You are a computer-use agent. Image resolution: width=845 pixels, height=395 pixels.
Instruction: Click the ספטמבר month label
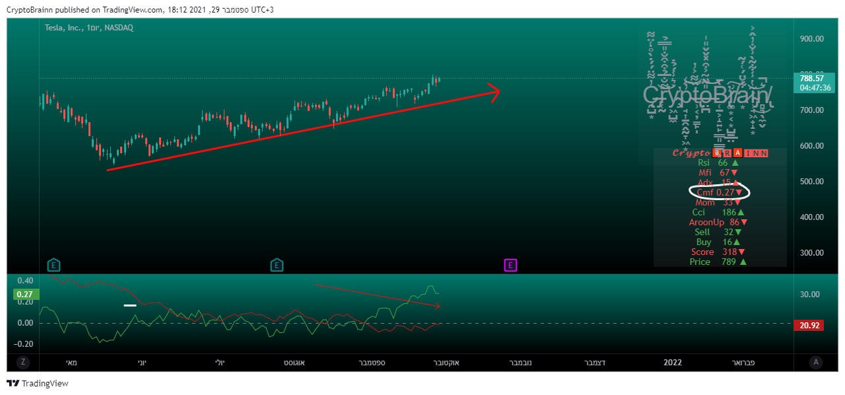tap(372, 363)
